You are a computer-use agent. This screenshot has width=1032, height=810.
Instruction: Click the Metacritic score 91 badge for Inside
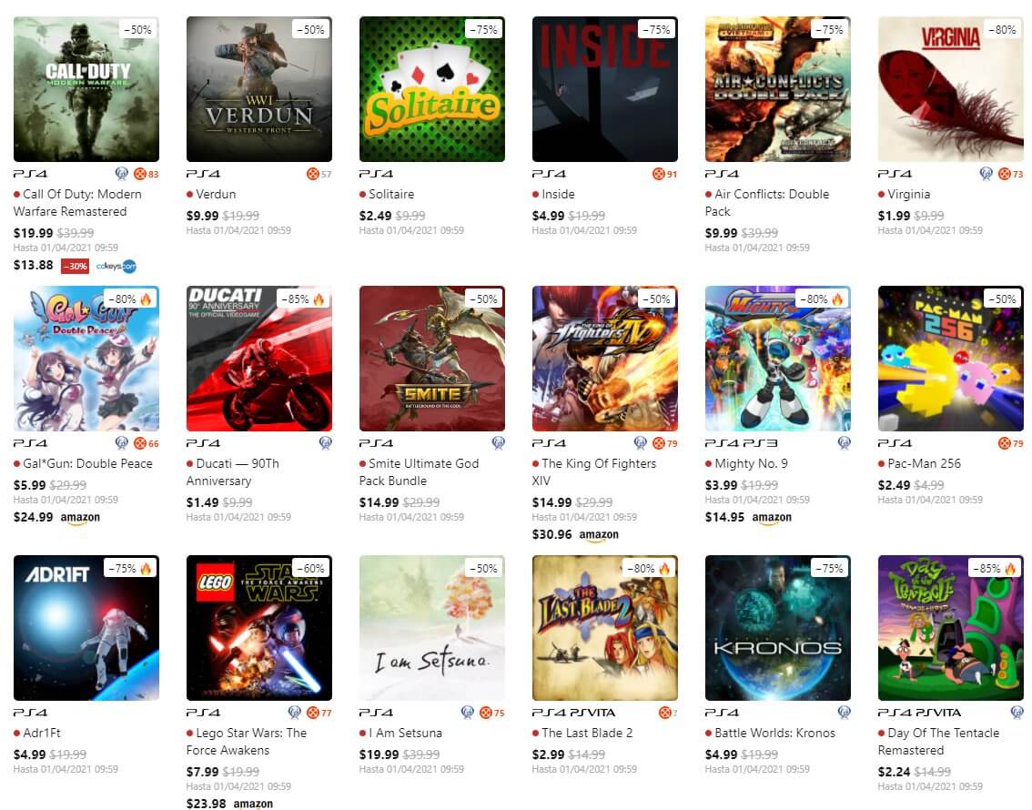pyautogui.click(x=664, y=174)
